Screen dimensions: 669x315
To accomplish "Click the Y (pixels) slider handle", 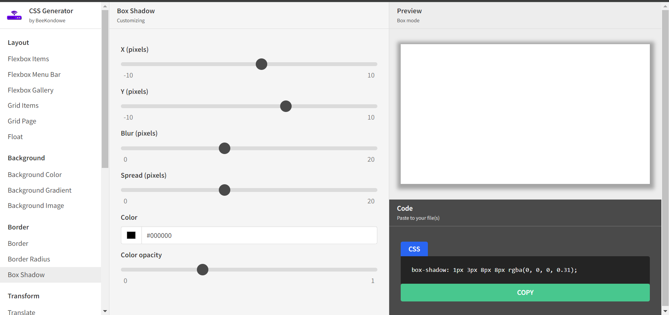I will tap(286, 106).
